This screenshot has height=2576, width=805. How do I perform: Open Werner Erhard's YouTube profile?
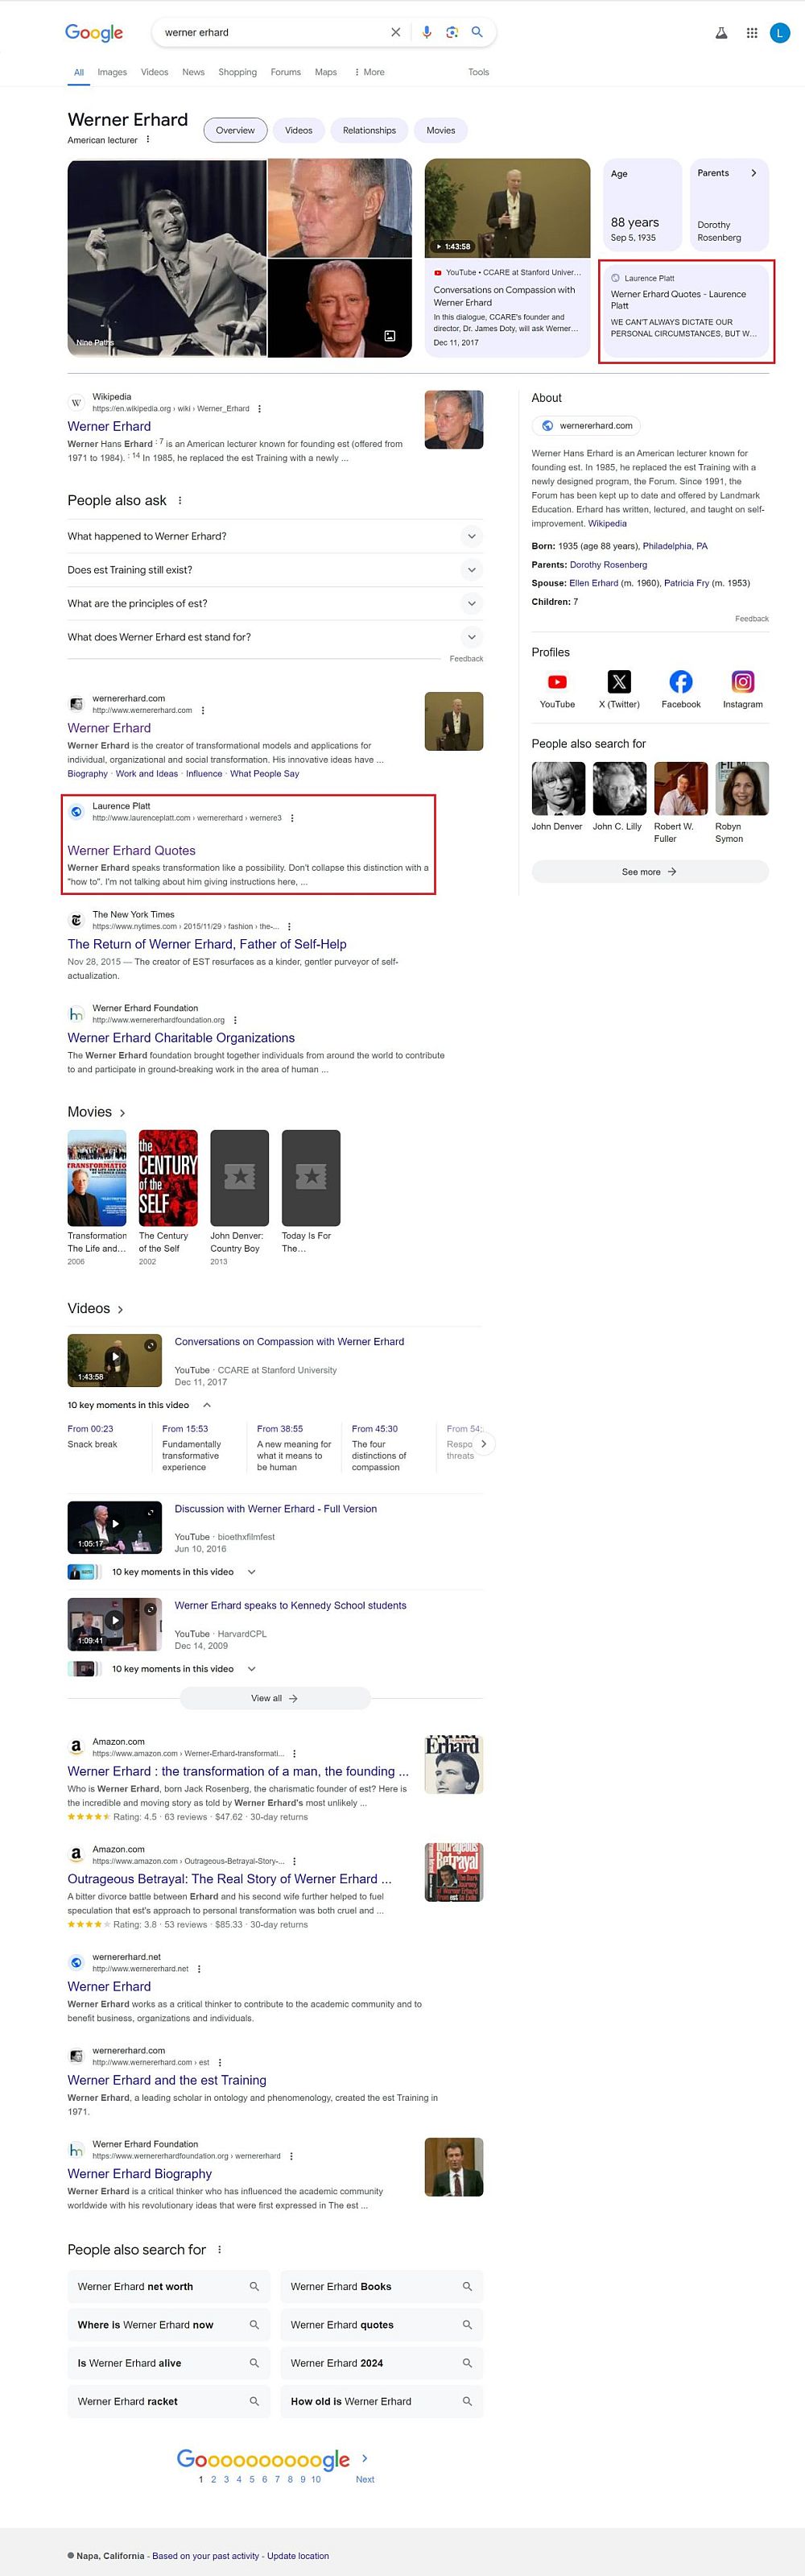click(557, 682)
